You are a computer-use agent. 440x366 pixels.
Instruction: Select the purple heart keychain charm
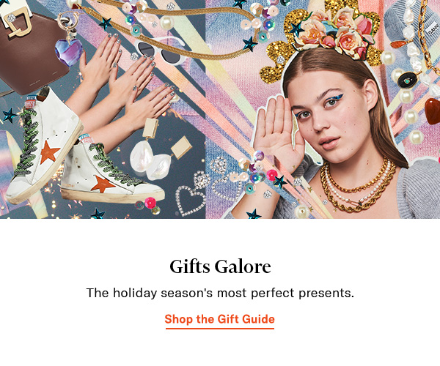[69, 52]
